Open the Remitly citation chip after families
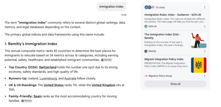This screenshot has width=221, height=107. coord(27,101)
